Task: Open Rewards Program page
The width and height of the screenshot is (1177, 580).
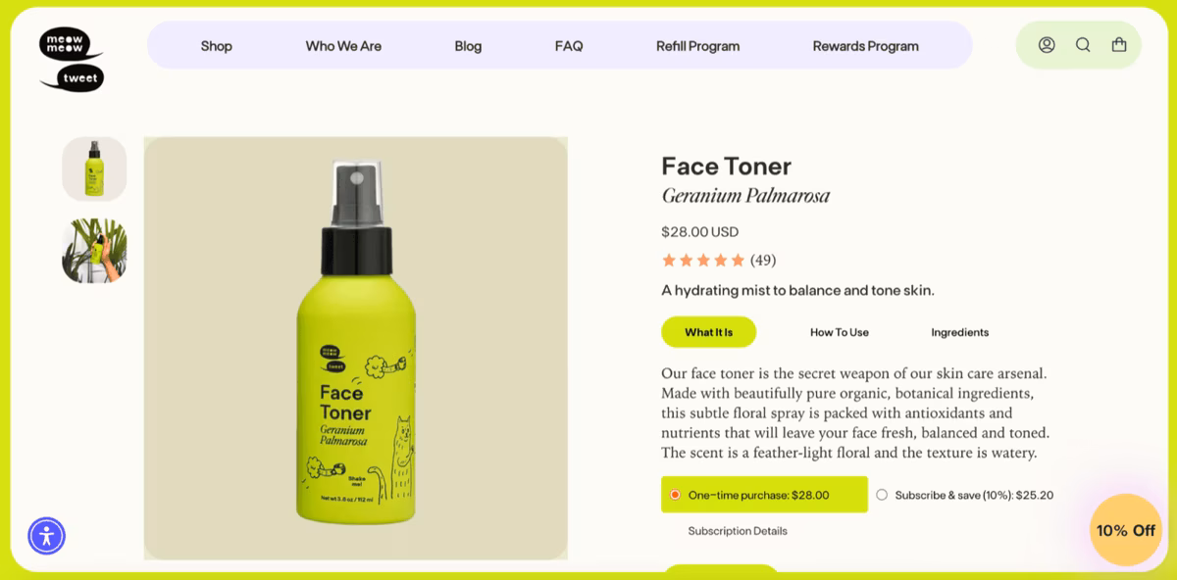Action: click(x=866, y=46)
